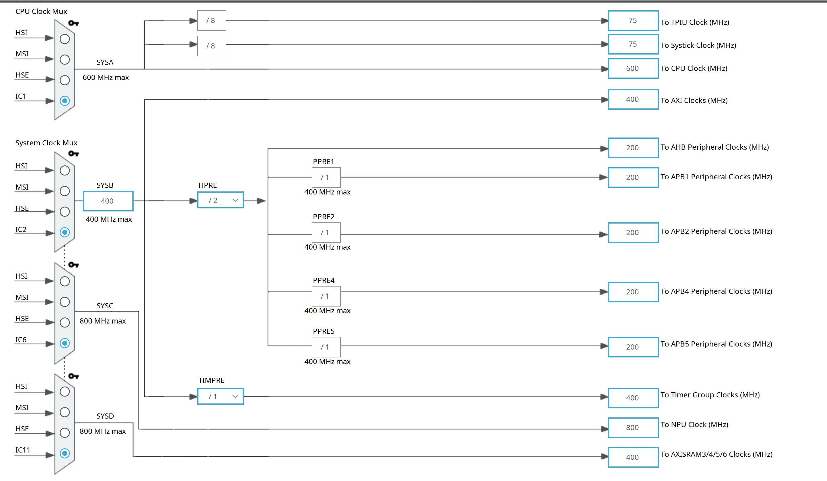Viewport: 827px width, 481px height.
Task: Click the 'IC11' input label
Action: point(23,450)
